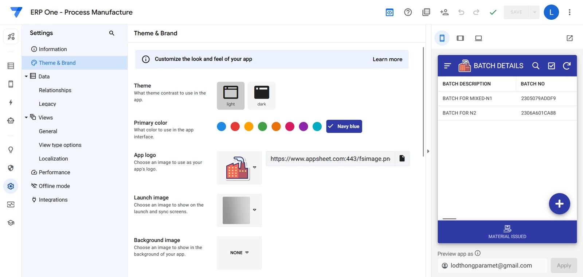Open preview in new tab icon
This screenshot has height=277, width=583.
click(x=570, y=38)
